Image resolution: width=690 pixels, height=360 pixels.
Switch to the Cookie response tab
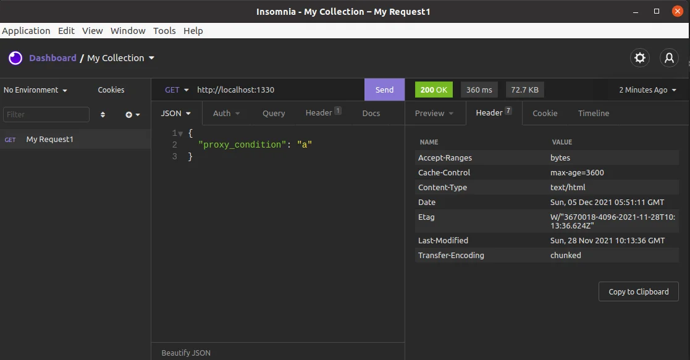545,113
